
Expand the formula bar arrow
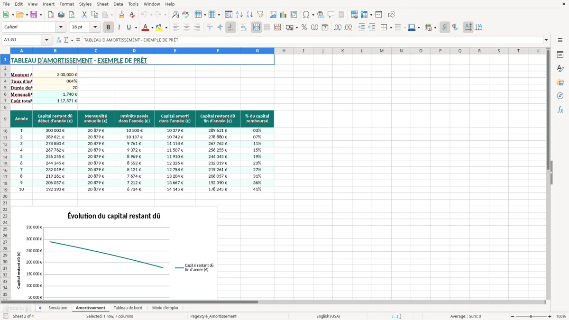(x=546, y=40)
